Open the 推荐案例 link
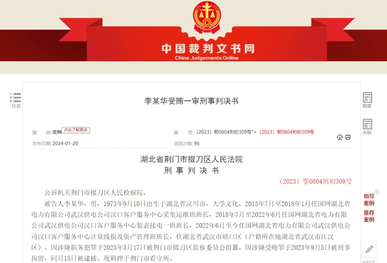This screenshot has width=387, height=263. [x=369, y=216]
